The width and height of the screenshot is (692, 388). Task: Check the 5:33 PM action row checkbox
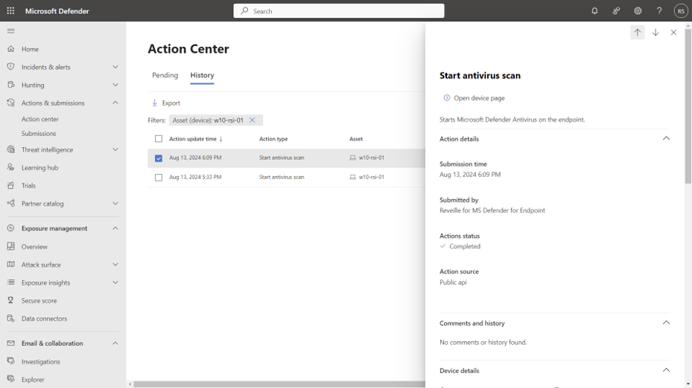[159, 178]
